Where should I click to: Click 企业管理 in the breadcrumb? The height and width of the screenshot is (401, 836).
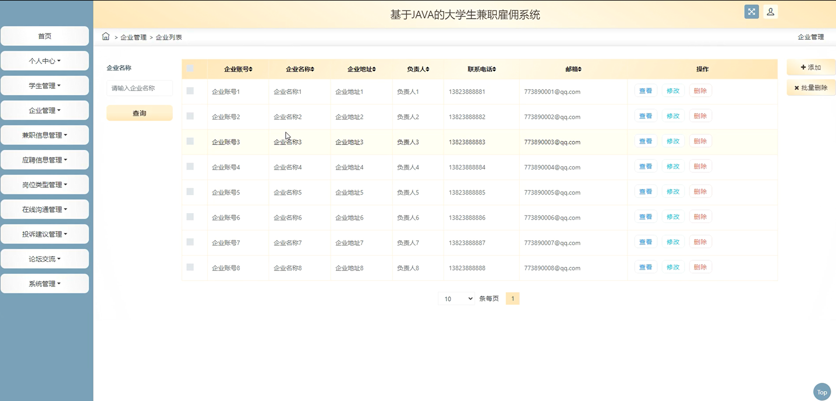(133, 37)
